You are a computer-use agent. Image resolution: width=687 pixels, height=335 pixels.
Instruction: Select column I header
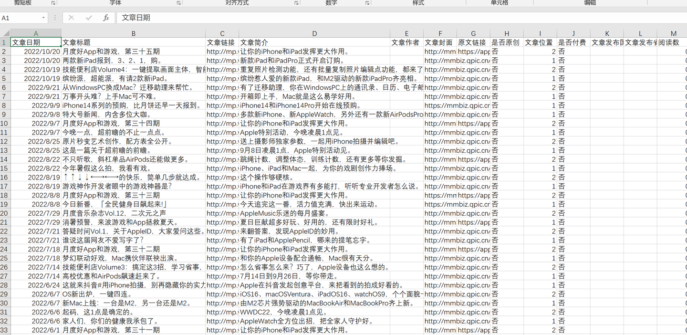(x=540, y=33)
